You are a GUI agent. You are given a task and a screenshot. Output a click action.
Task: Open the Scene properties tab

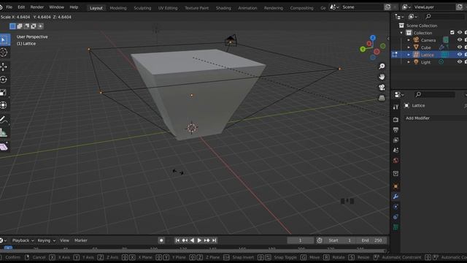(x=395, y=150)
